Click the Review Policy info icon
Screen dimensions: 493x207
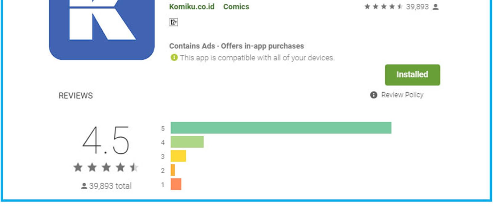point(373,95)
